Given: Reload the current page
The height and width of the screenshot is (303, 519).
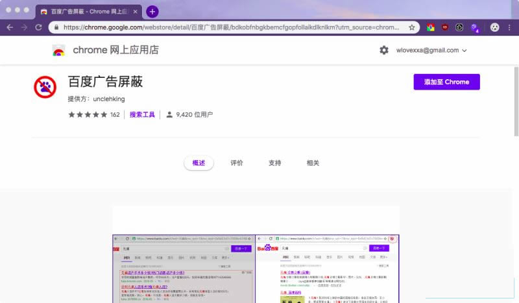Looking at the screenshot, I should (x=39, y=27).
